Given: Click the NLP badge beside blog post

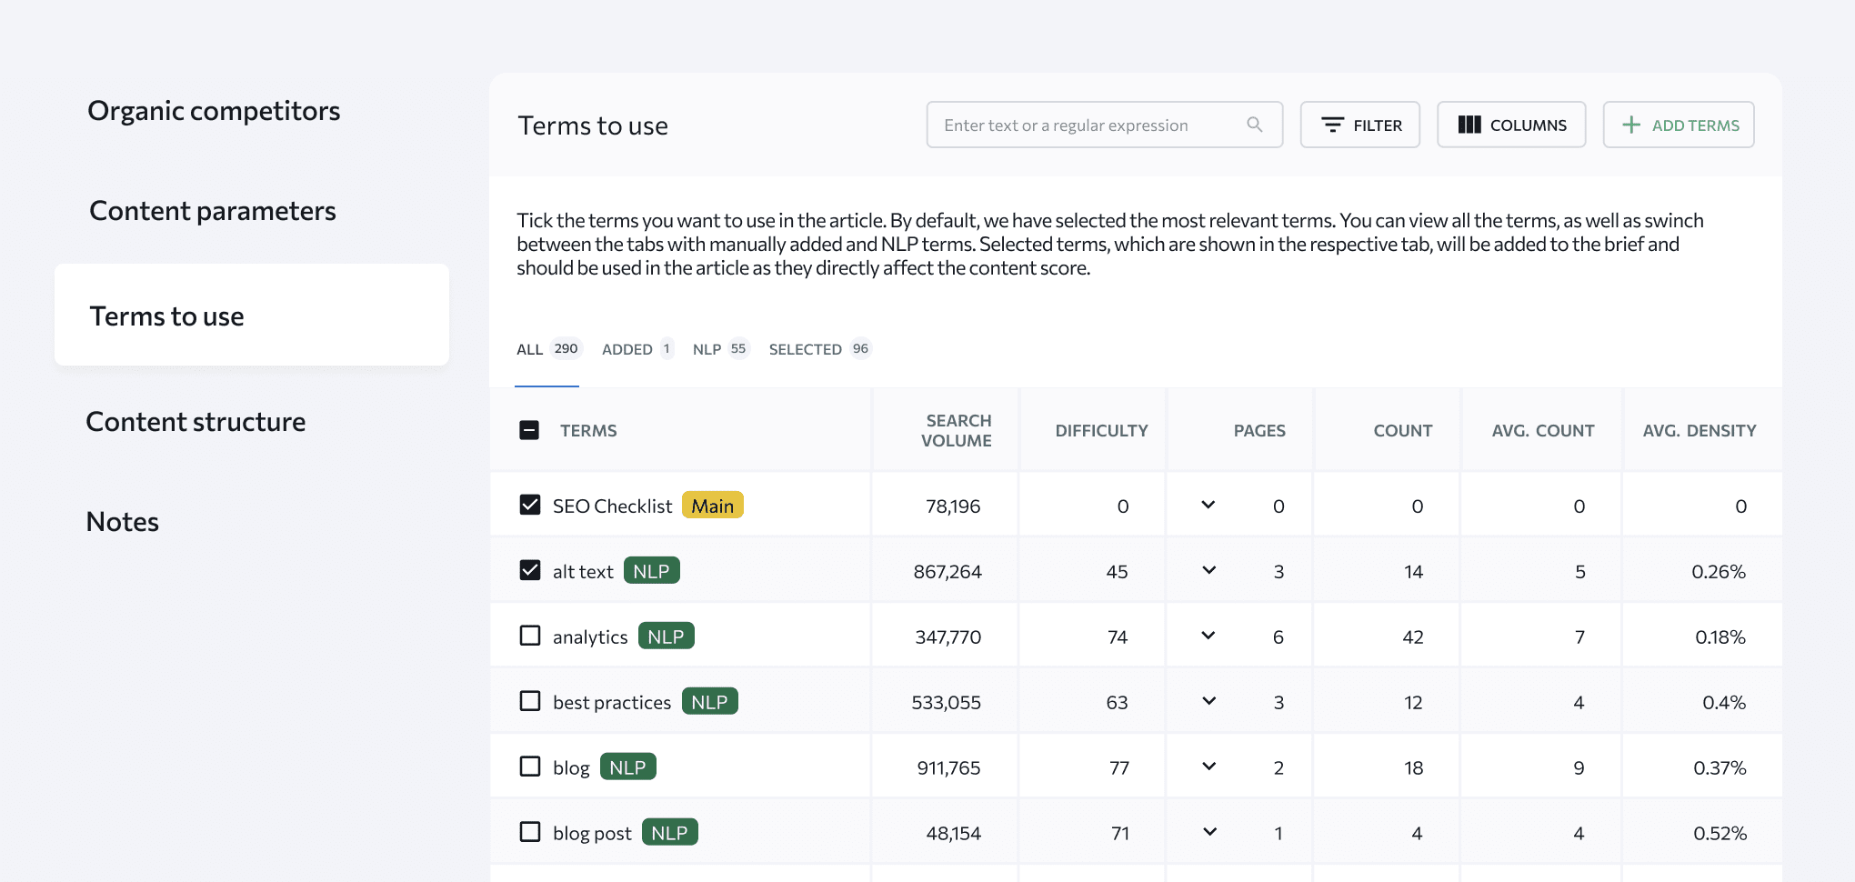Looking at the screenshot, I should 669,831.
